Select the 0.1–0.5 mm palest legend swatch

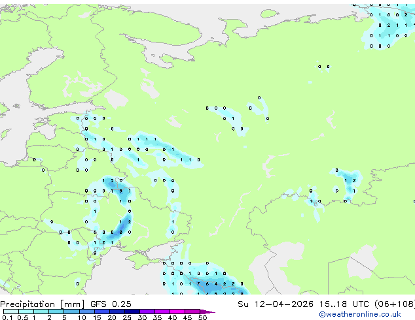pyautogui.click(x=11, y=312)
